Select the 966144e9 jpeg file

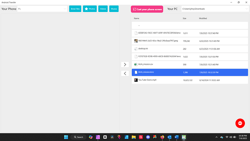(190, 41)
